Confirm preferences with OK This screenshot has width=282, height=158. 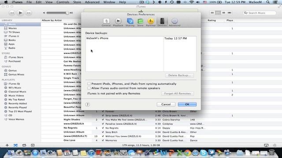(x=187, y=104)
